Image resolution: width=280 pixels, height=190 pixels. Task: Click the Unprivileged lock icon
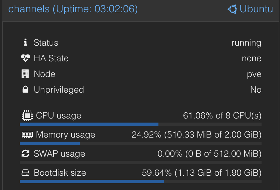coord(25,90)
